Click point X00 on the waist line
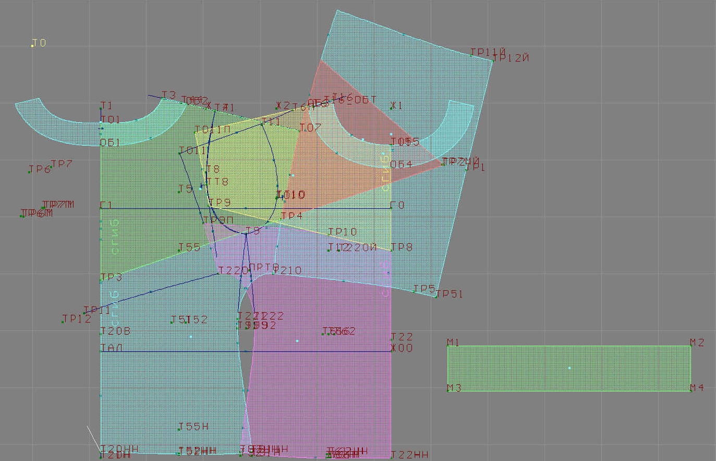The width and height of the screenshot is (716, 461). click(392, 351)
